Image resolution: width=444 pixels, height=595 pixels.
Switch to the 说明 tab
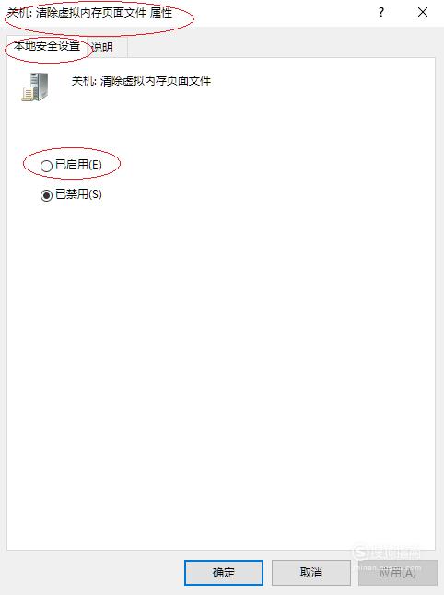click(103, 47)
